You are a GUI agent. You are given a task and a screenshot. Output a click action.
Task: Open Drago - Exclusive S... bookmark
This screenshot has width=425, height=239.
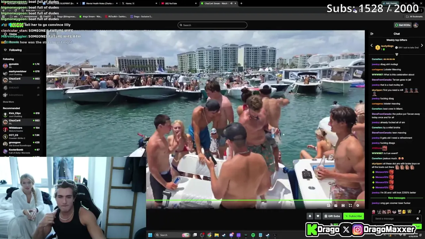[141, 17]
